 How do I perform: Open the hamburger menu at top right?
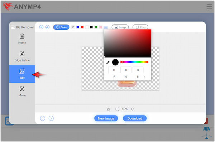[x=209, y=6]
